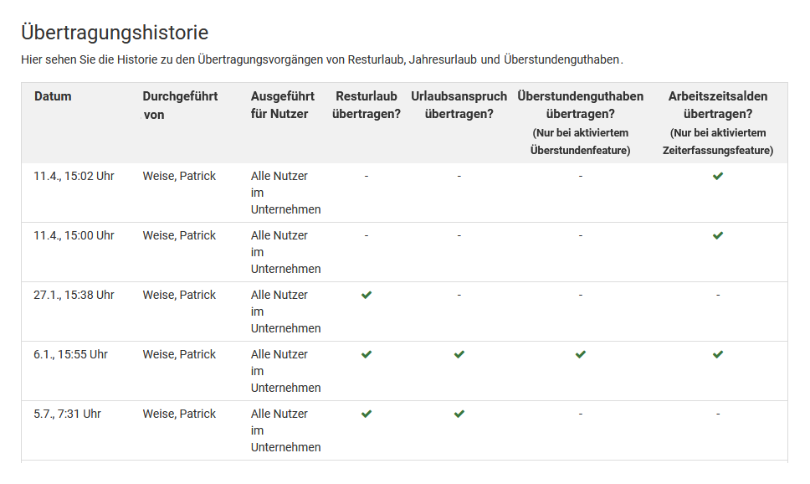
Task: Click the 'Urlaubsanspruch übertragen?' column header
Action: pyautogui.click(x=459, y=106)
